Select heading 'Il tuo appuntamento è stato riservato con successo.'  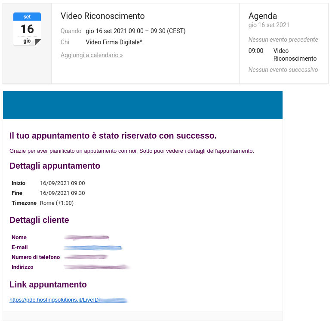click(113, 136)
